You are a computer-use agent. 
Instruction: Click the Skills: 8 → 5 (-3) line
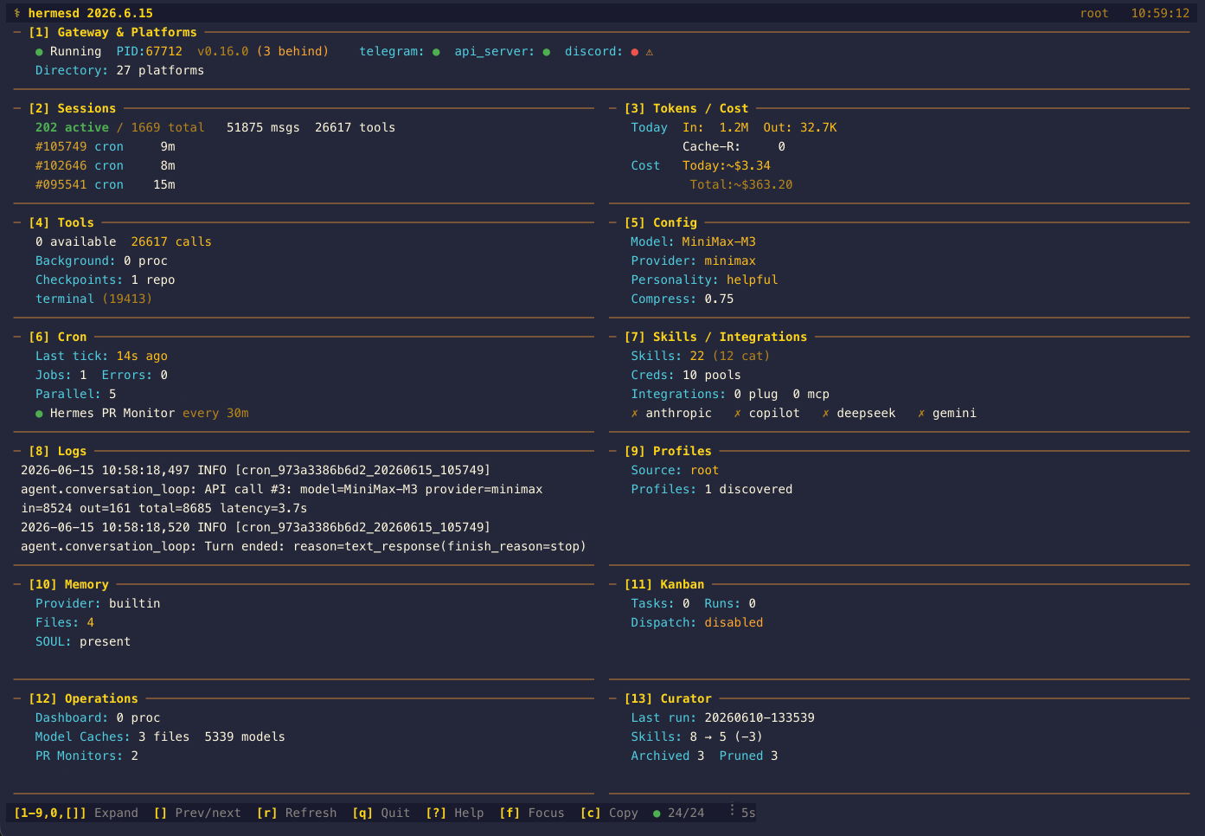[696, 736]
